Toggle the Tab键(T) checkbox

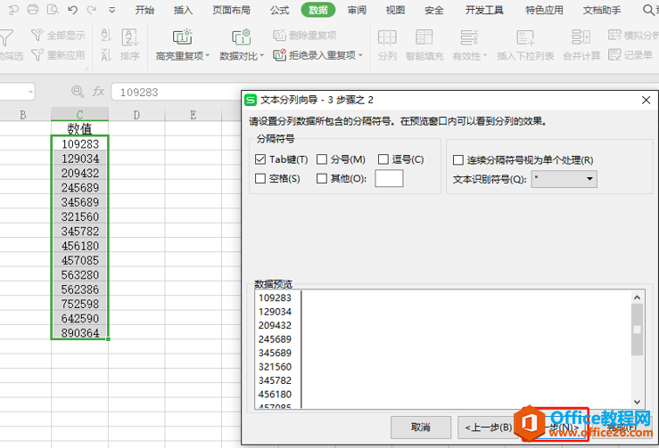(x=260, y=159)
